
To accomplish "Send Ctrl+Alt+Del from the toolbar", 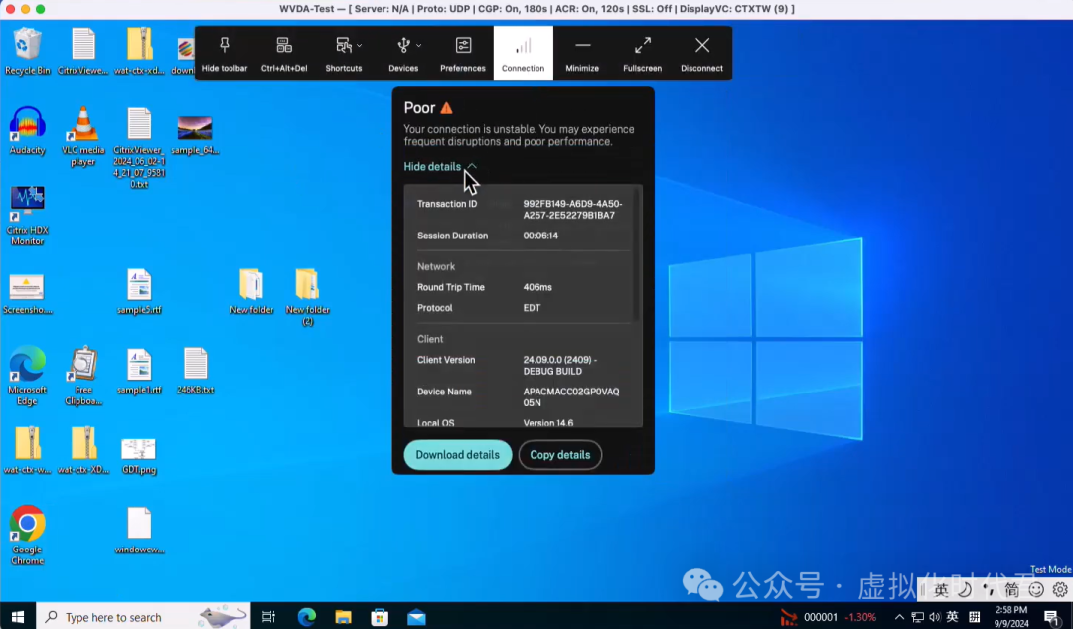I will pos(284,54).
